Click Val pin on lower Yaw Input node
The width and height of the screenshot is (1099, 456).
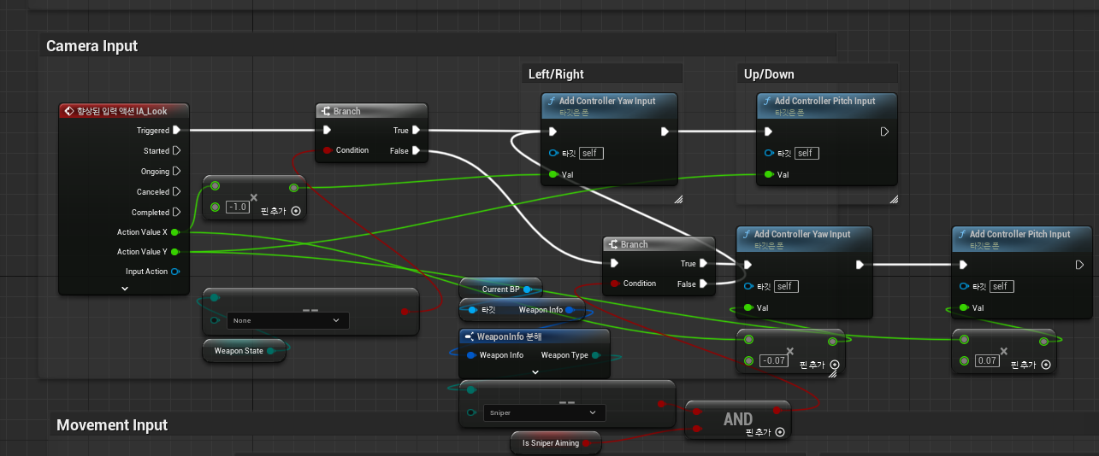pos(747,307)
